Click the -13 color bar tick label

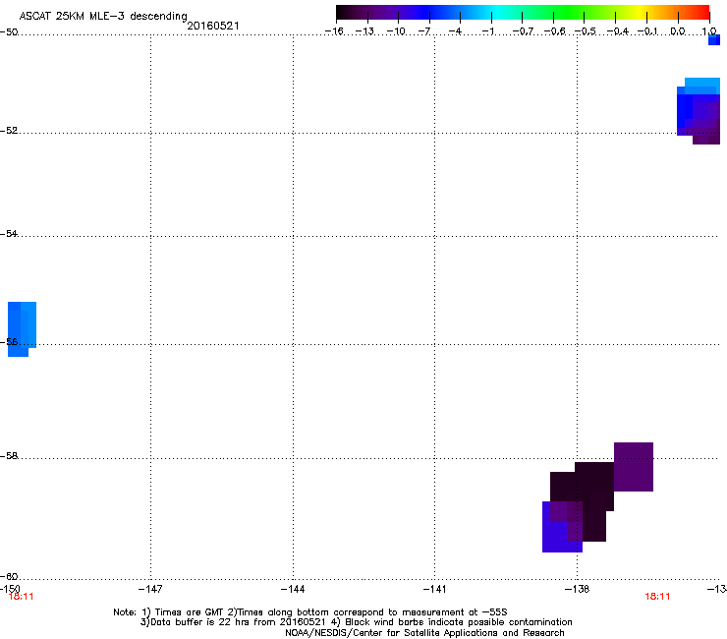tap(364, 31)
